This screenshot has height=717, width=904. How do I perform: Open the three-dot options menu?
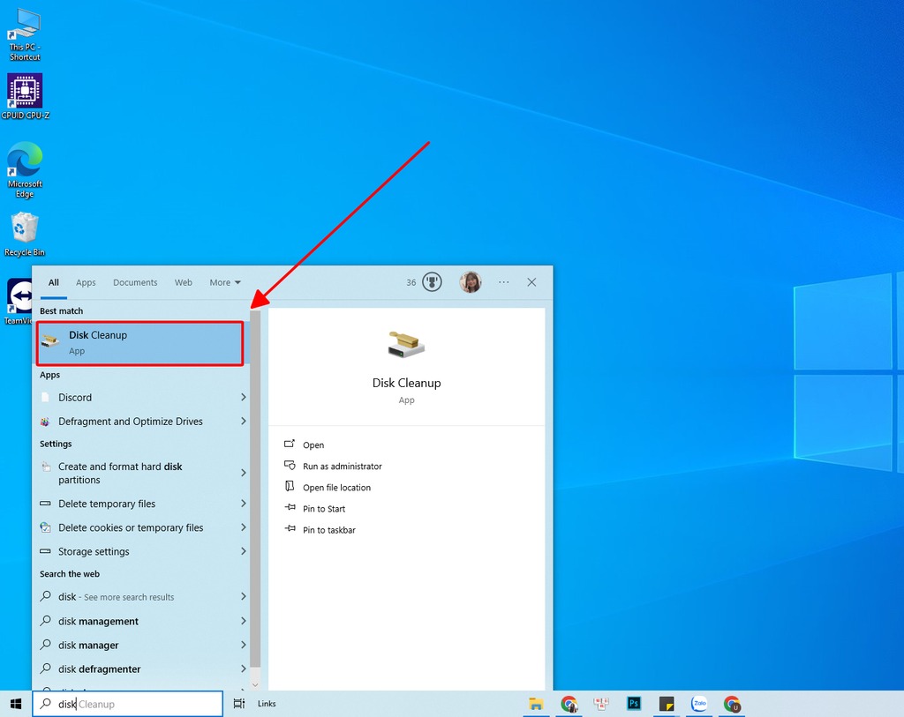click(x=504, y=282)
